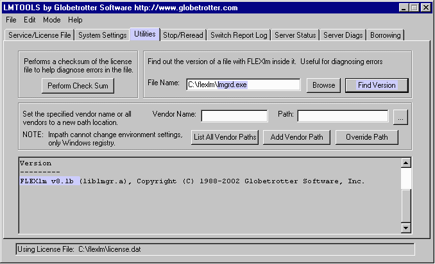435x264 pixels.
Task: Open the Help menu
Action: [75, 20]
